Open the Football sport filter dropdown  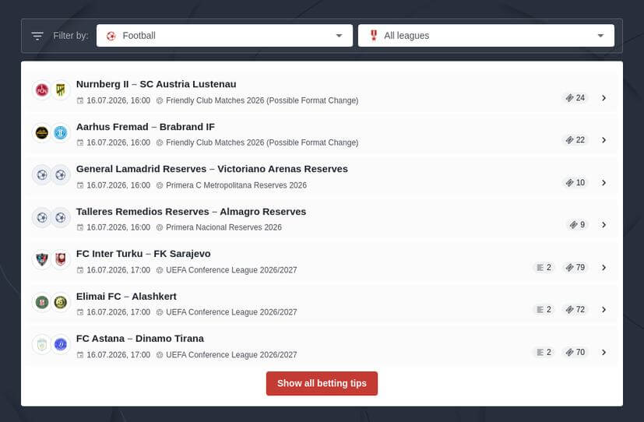[224, 36]
